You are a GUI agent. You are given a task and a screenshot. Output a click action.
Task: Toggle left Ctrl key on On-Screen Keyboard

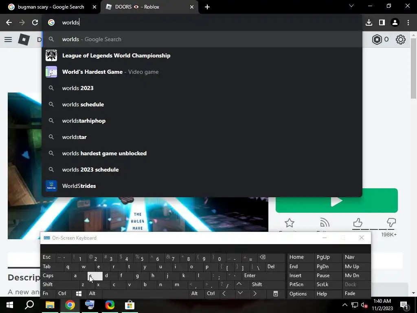coord(64,293)
